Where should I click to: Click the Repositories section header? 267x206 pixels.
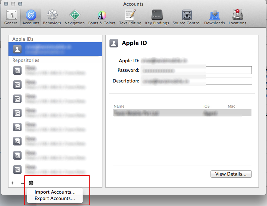(x=26, y=60)
